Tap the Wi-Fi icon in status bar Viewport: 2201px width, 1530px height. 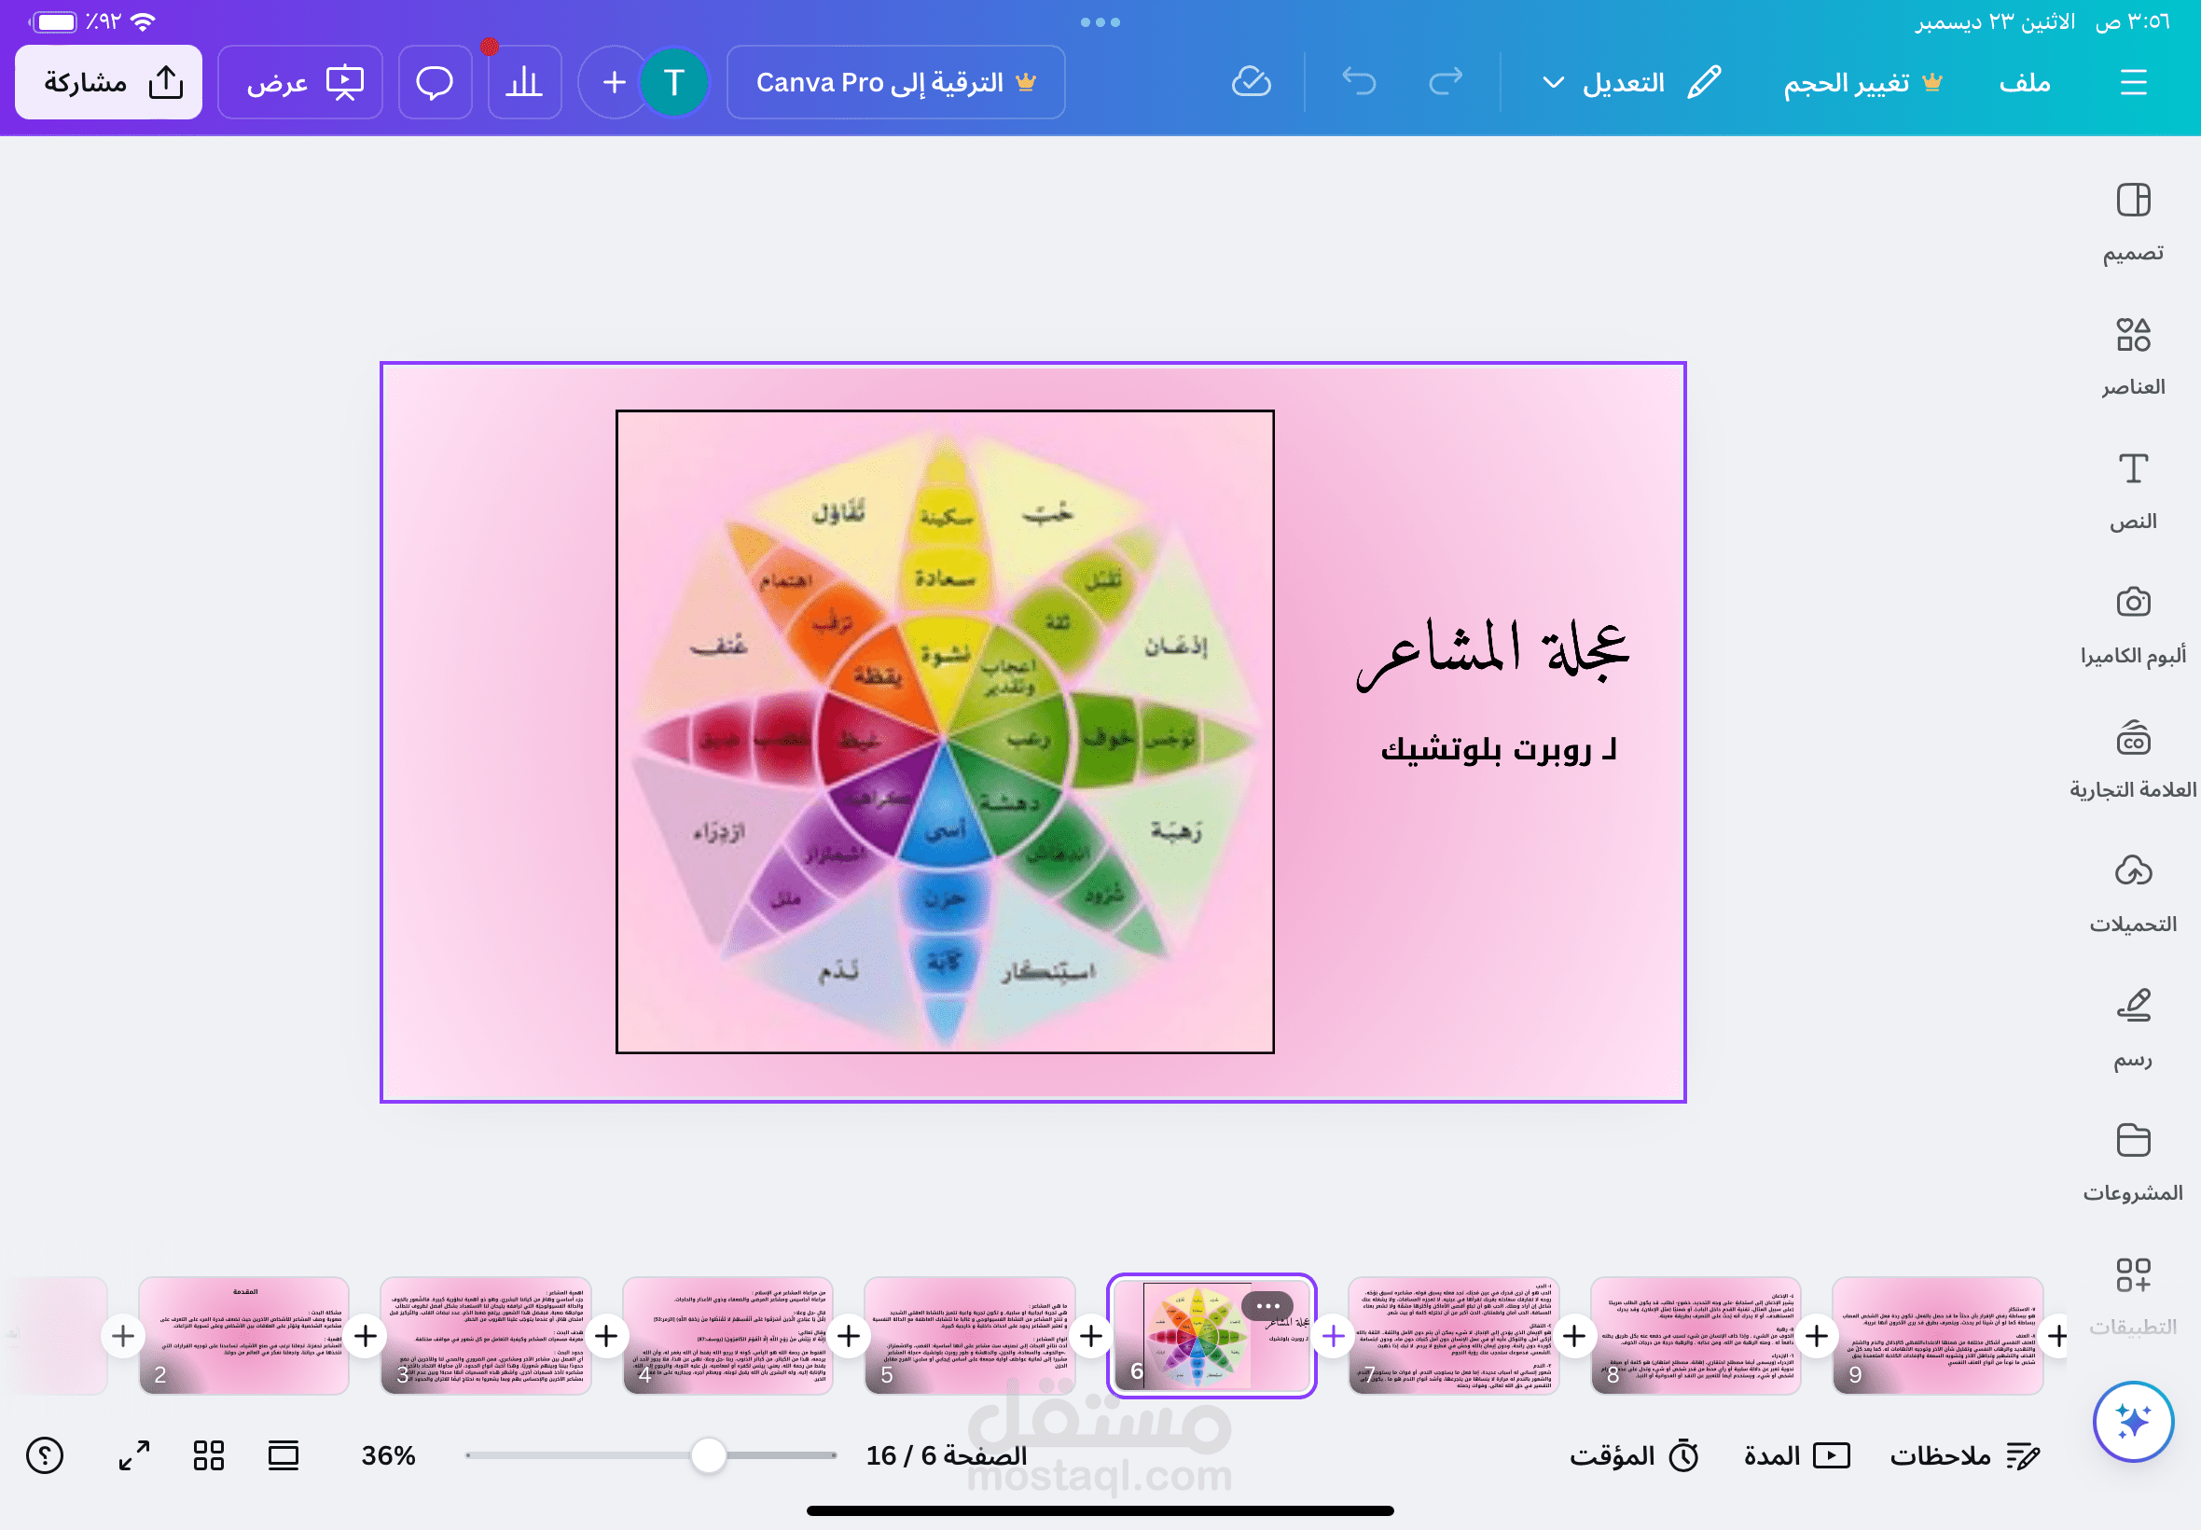[x=143, y=21]
